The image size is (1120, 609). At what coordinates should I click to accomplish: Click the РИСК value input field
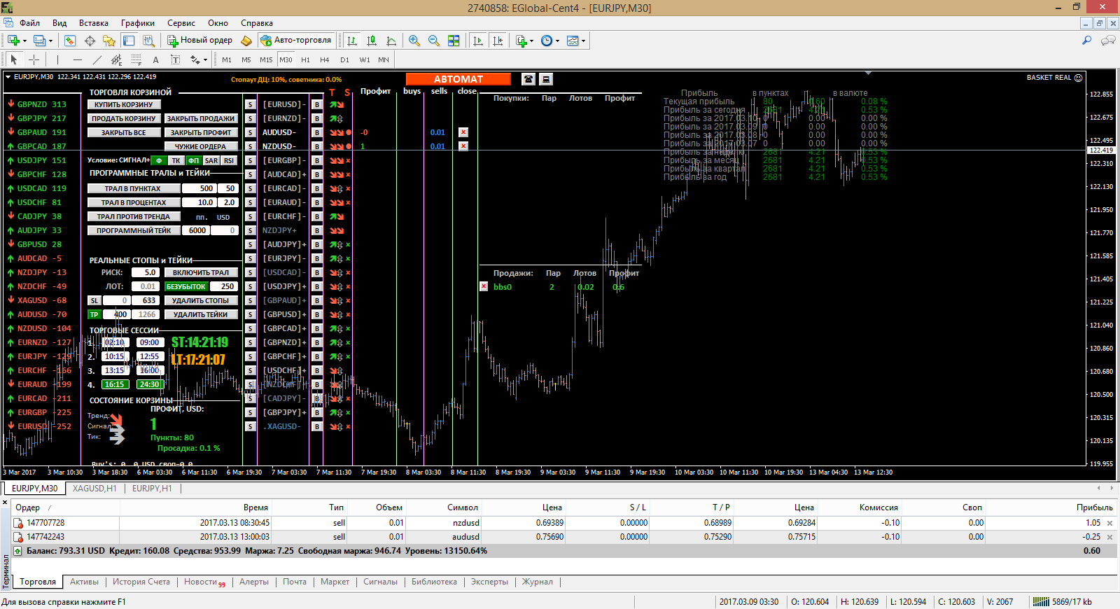144,272
